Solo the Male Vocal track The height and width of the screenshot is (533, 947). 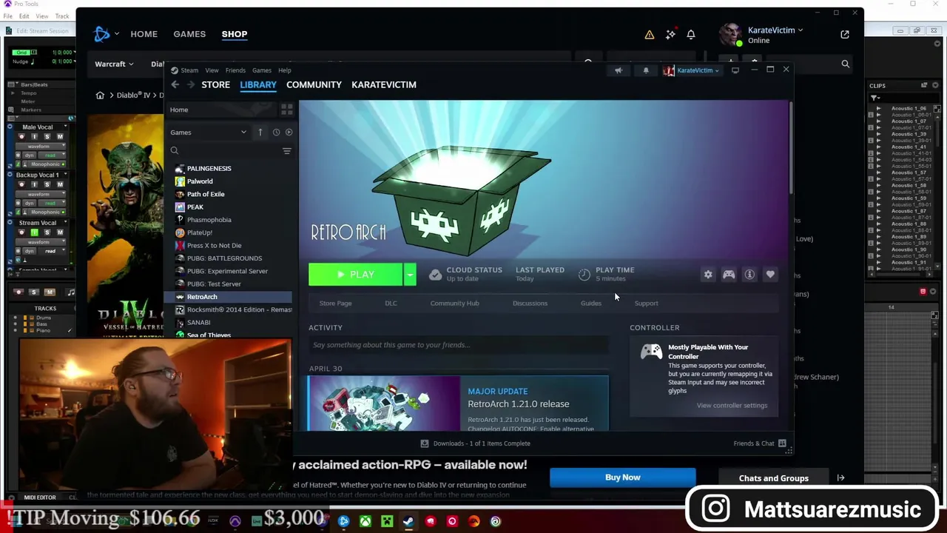[47, 137]
